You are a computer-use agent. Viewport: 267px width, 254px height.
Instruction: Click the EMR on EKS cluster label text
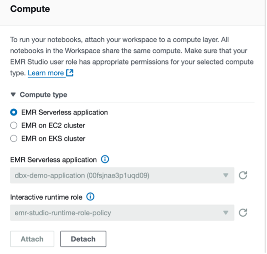53,138
